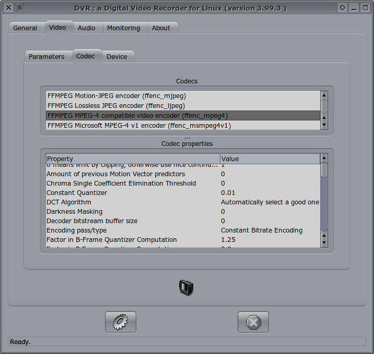
Task: Select the DCT Algorithm property
Action: click(x=69, y=202)
